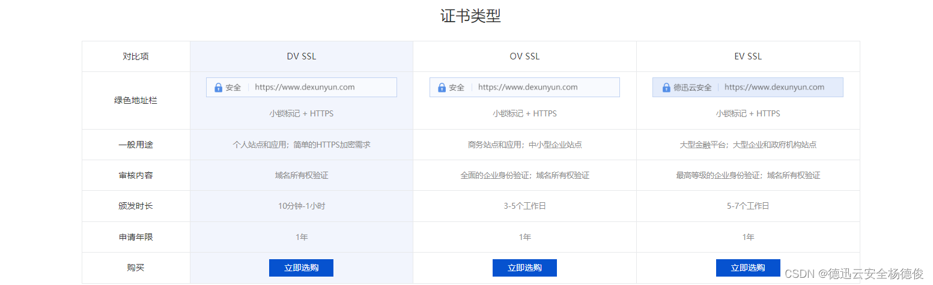Click the 购买 row label
Image resolution: width=933 pixels, height=285 pixels.
pos(136,268)
